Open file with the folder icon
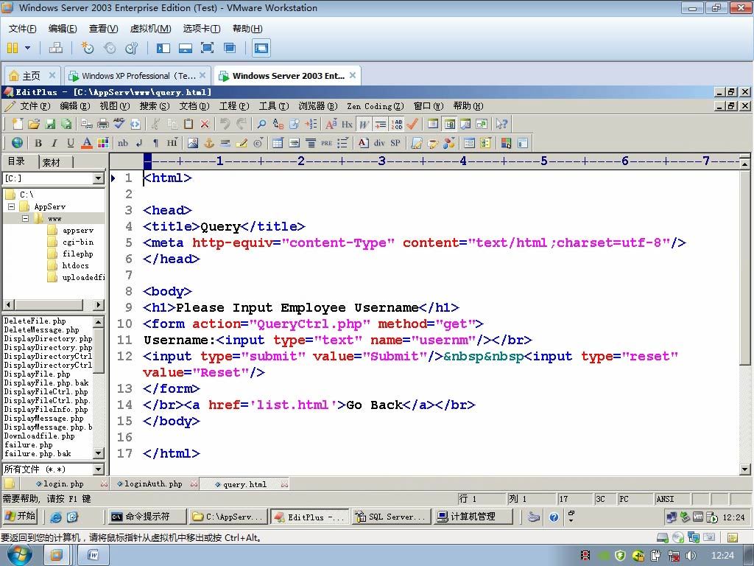 pos(34,124)
